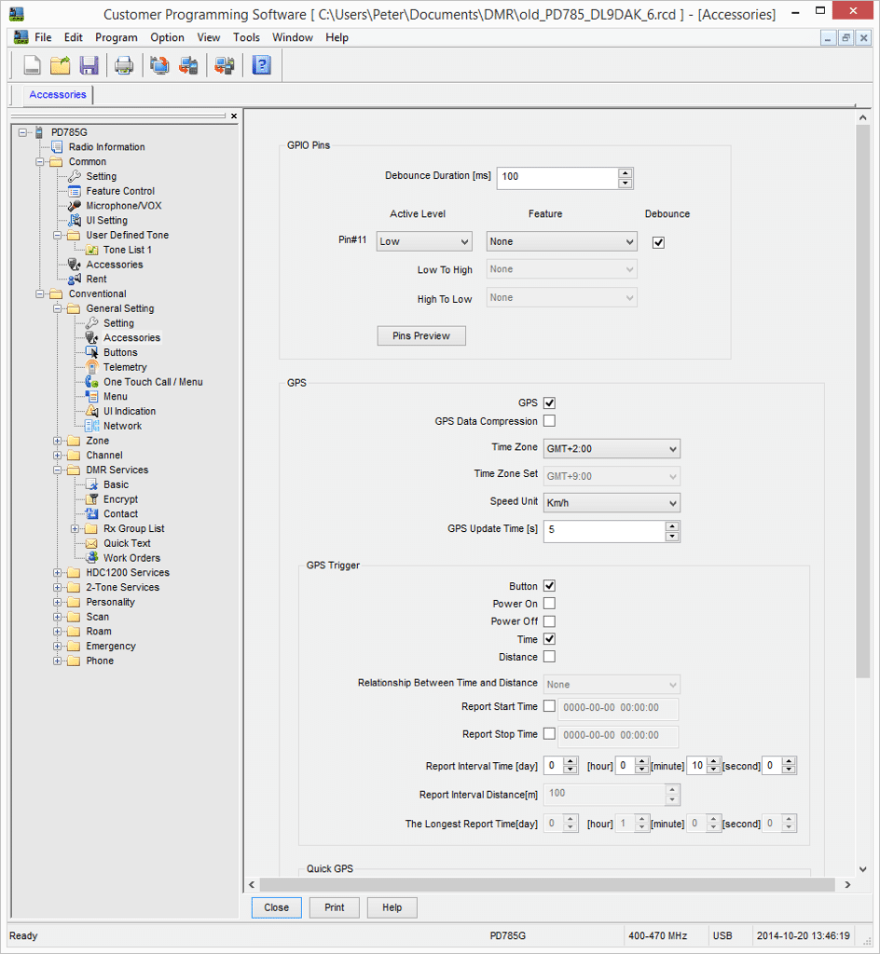Open the Time Zone dropdown

(612, 449)
